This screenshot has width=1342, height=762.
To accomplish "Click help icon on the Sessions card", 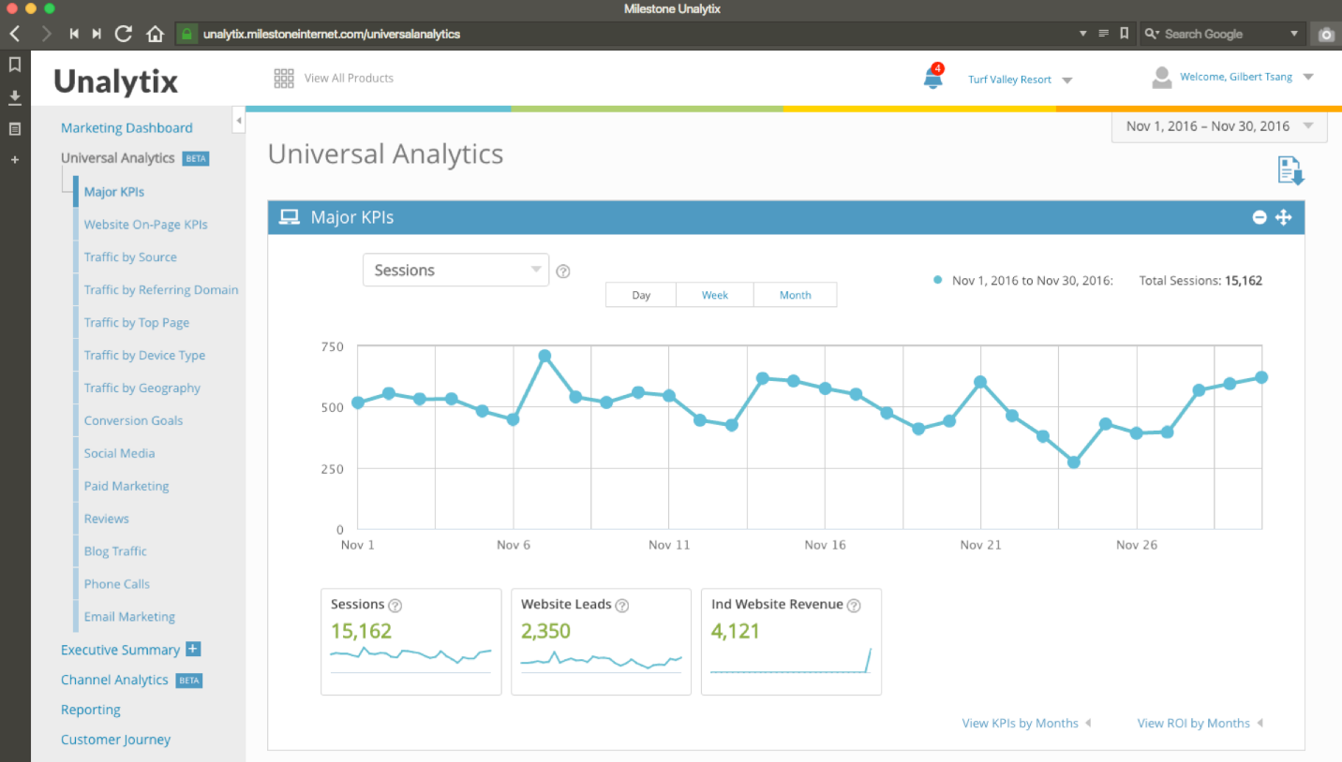I will pyautogui.click(x=395, y=606).
